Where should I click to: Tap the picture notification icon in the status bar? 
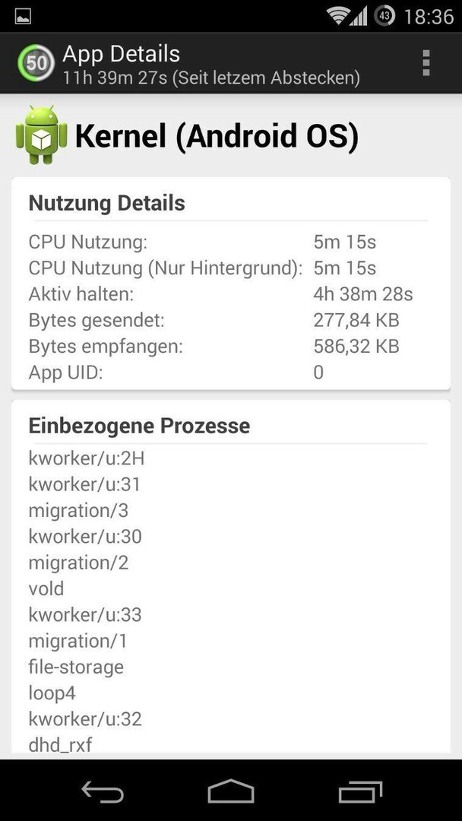click(x=23, y=17)
